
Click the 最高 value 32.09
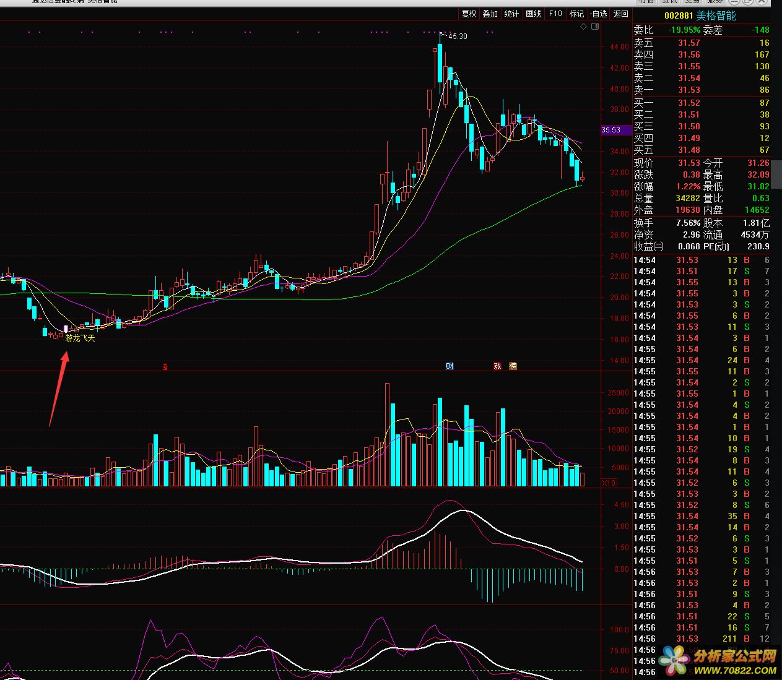click(x=758, y=174)
